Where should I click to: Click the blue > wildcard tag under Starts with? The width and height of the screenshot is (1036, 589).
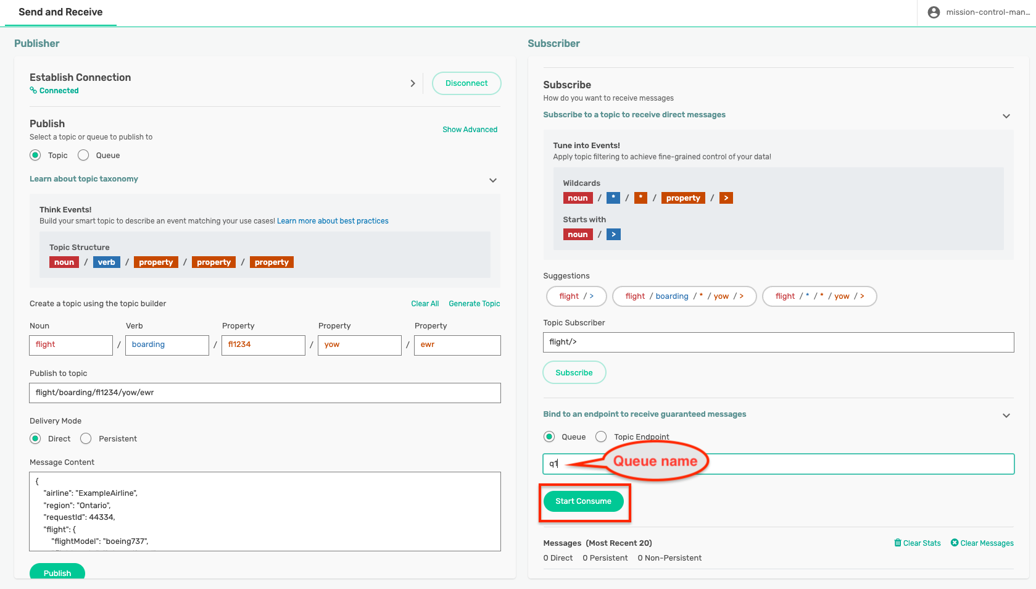click(613, 235)
